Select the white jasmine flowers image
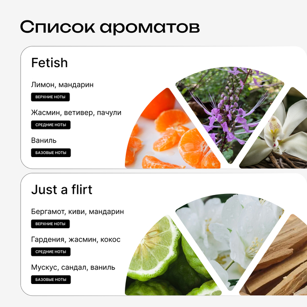This screenshot has height=307, width=307. click(230, 237)
